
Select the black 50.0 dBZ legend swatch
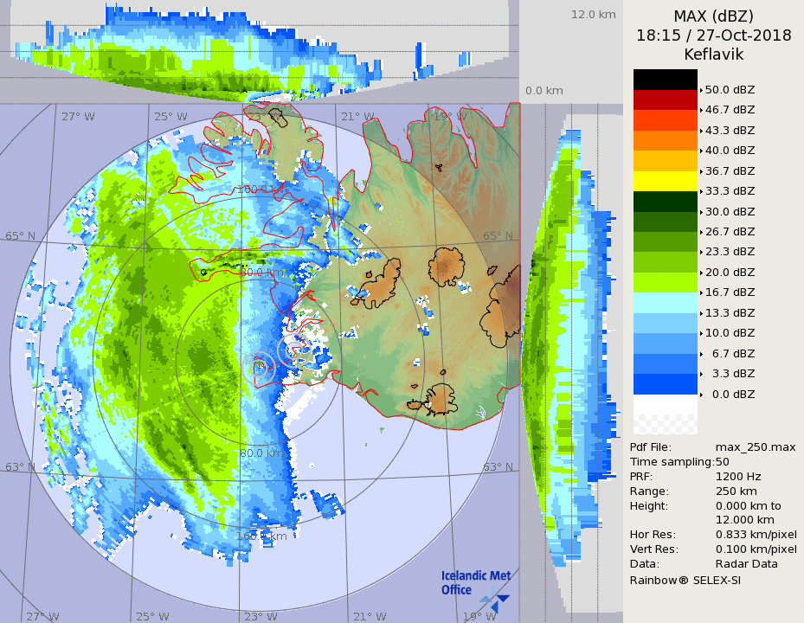665,80
